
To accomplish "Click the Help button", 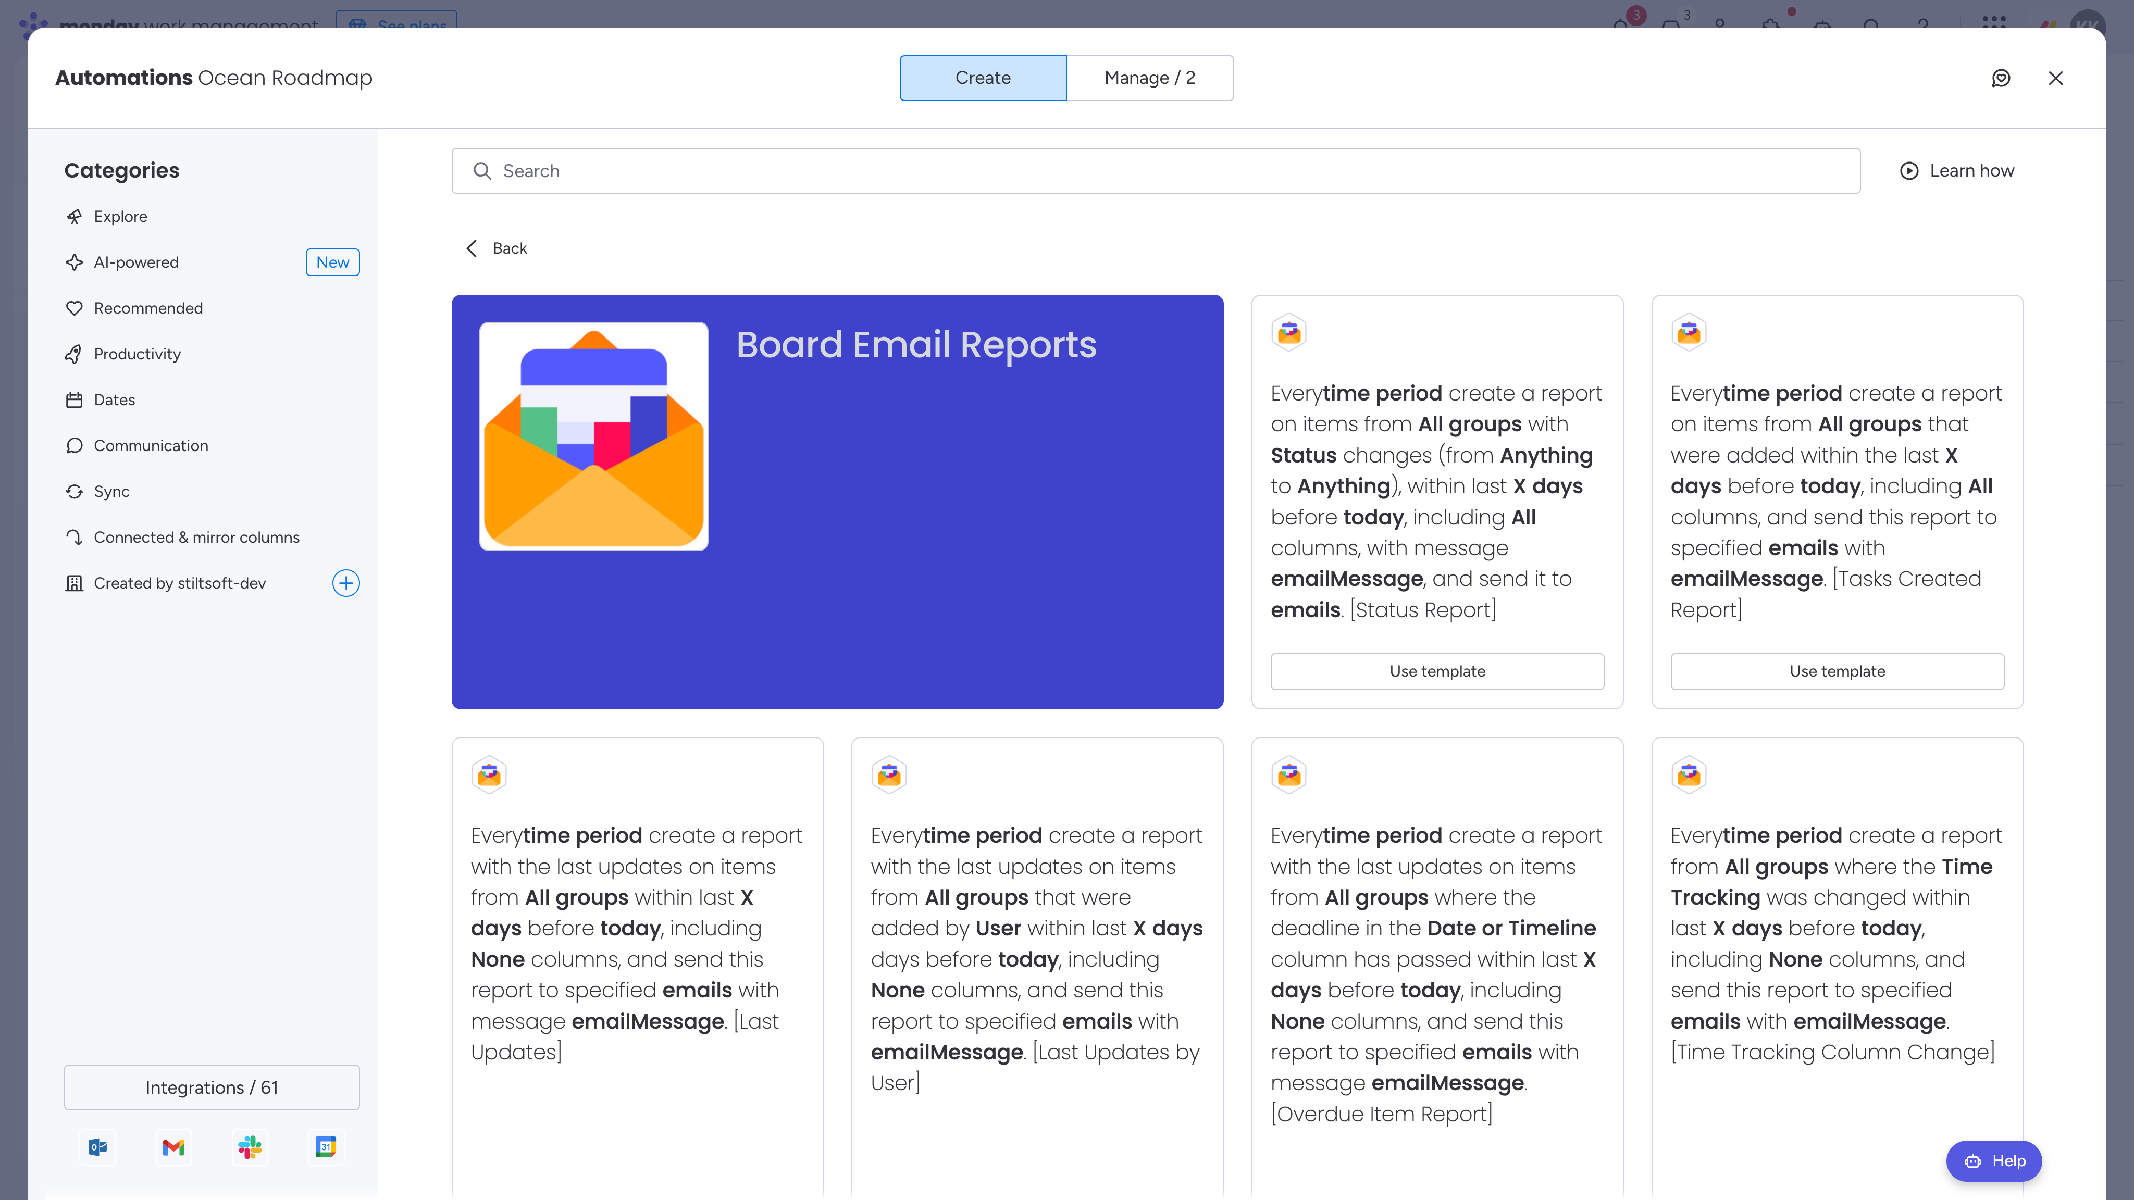I will point(1993,1160).
